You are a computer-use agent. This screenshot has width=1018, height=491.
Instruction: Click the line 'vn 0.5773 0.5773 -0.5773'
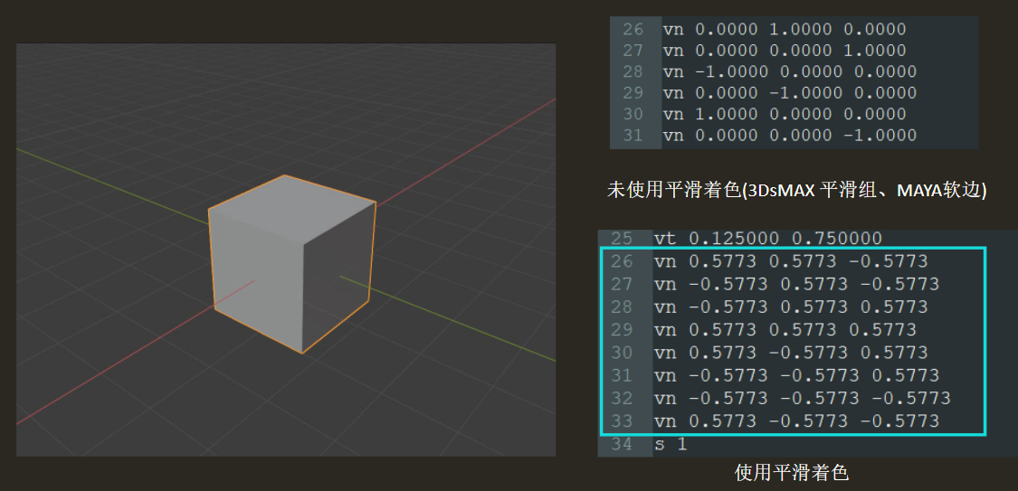791,260
